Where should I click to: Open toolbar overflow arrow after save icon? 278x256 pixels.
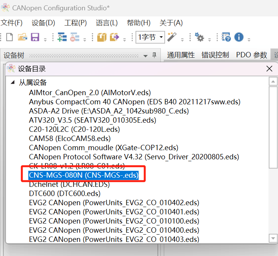[x=45, y=40]
